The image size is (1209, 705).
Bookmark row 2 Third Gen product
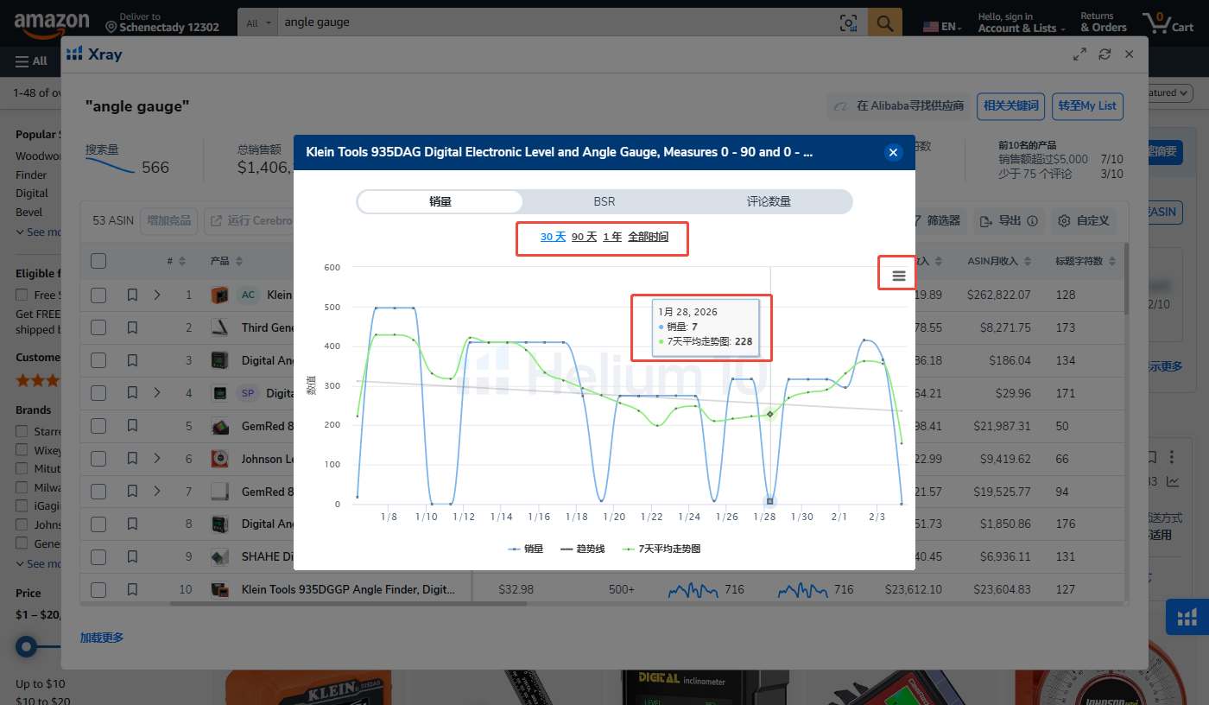point(132,328)
